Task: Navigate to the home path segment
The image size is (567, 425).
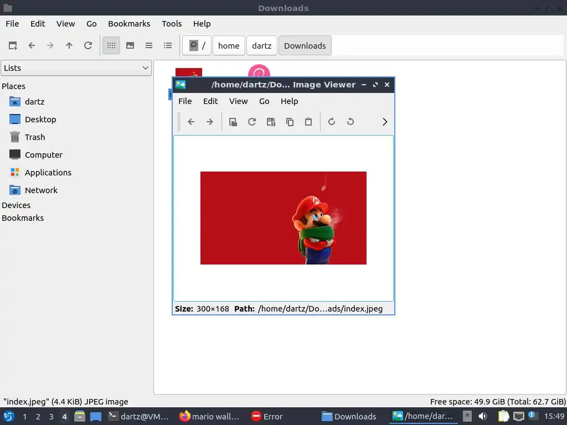Action: tap(229, 45)
